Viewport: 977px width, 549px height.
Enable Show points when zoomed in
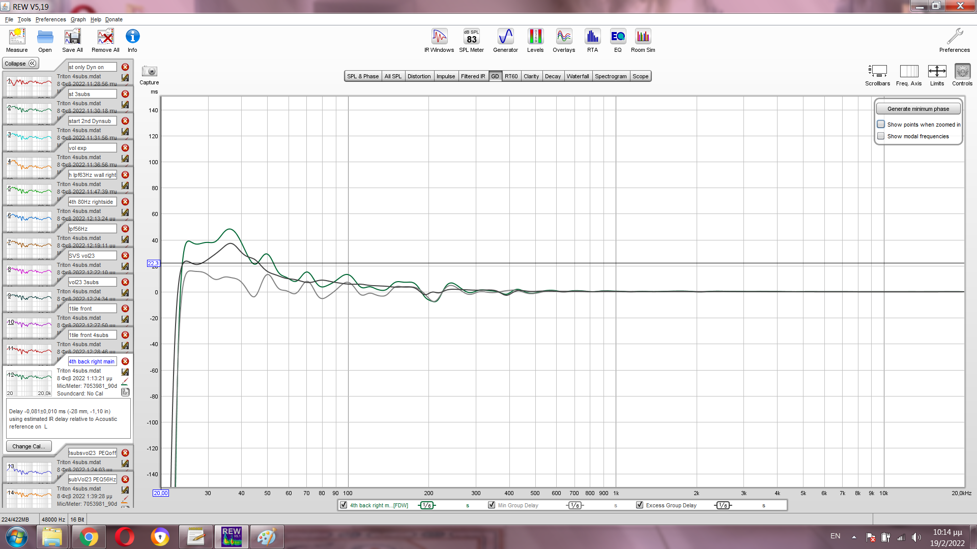tap(881, 125)
